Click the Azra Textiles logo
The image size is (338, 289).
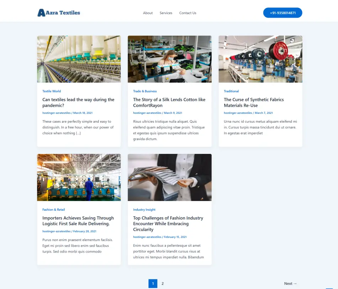click(59, 13)
